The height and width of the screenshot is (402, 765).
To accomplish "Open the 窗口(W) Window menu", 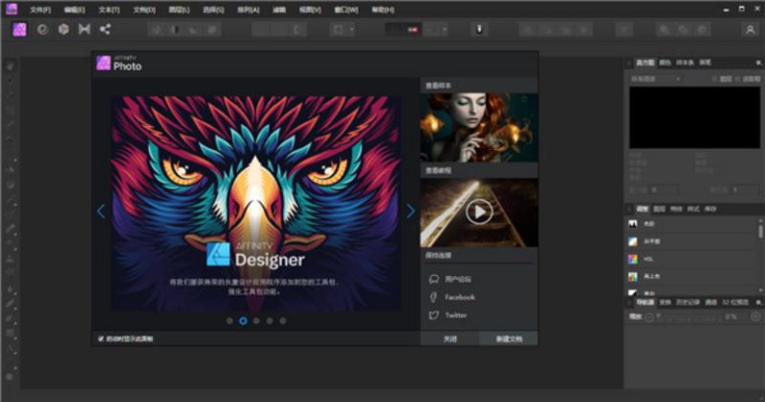I will (346, 10).
